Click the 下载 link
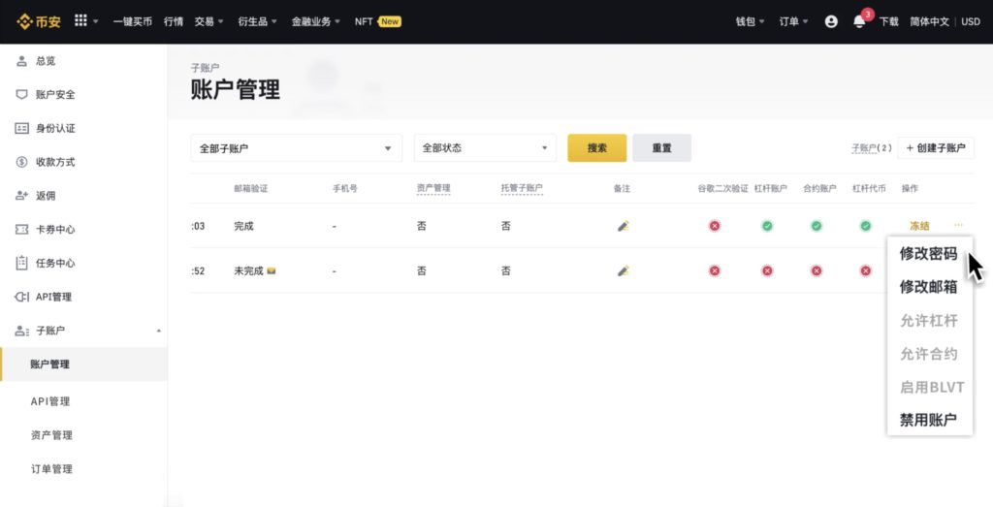The width and height of the screenshot is (993, 507). coord(888,21)
